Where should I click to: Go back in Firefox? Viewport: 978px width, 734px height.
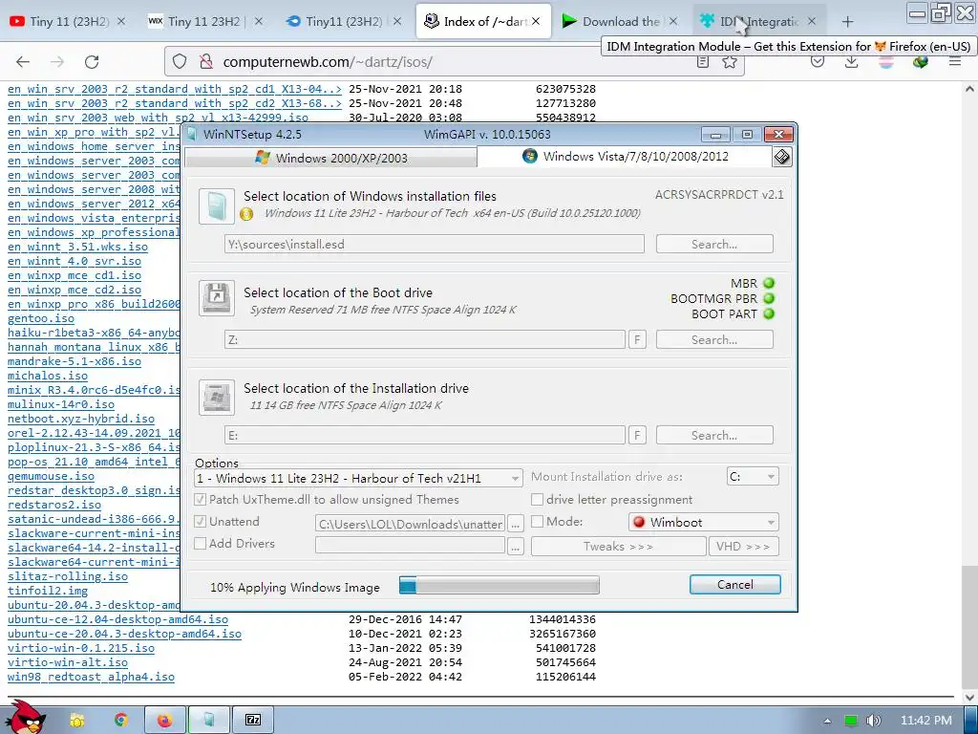(23, 61)
